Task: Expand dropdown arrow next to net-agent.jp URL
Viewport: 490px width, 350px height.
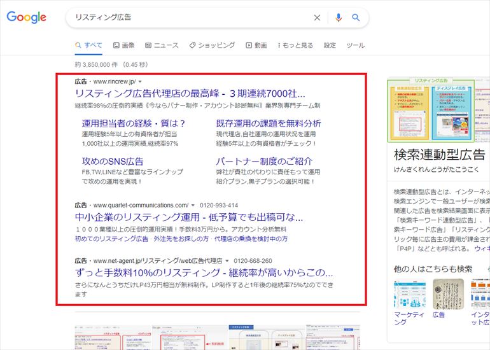Action: coord(227,261)
